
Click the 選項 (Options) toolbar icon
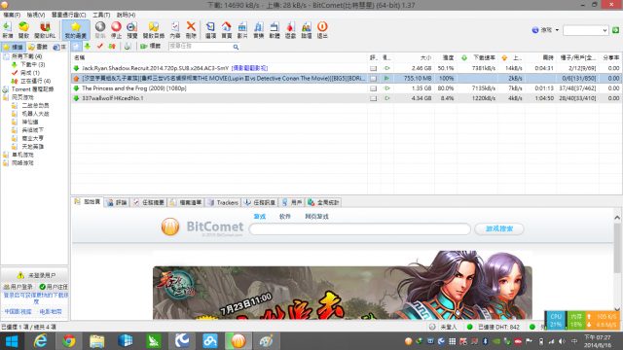click(x=210, y=30)
